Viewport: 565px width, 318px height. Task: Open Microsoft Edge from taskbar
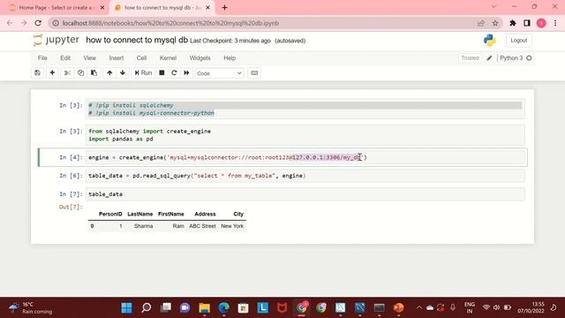point(223,307)
